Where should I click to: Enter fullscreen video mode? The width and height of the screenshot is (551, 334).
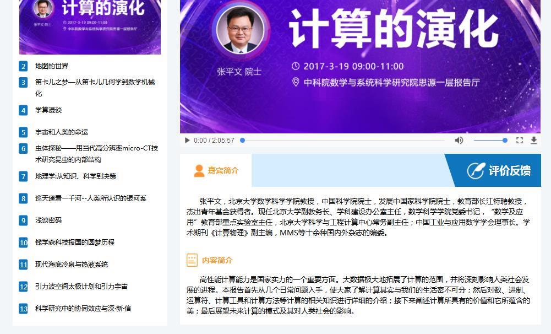pyautogui.click(x=520, y=141)
